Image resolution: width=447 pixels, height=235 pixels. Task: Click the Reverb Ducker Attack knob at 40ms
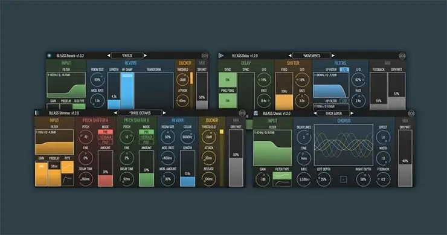click(182, 101)
